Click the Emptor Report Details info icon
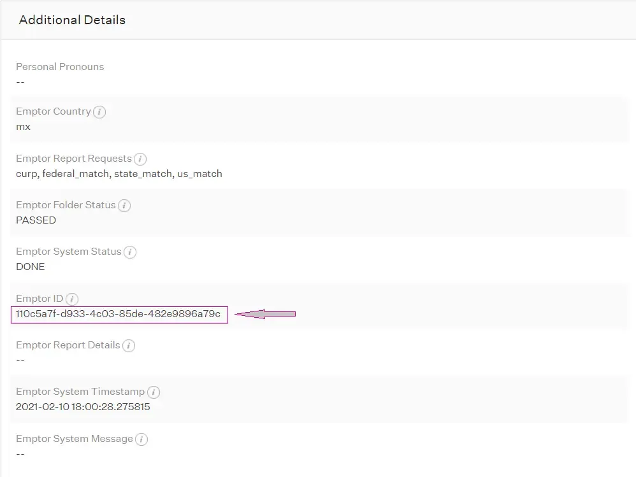This screenshot has width=636, height=477. [x=129, y=345]
